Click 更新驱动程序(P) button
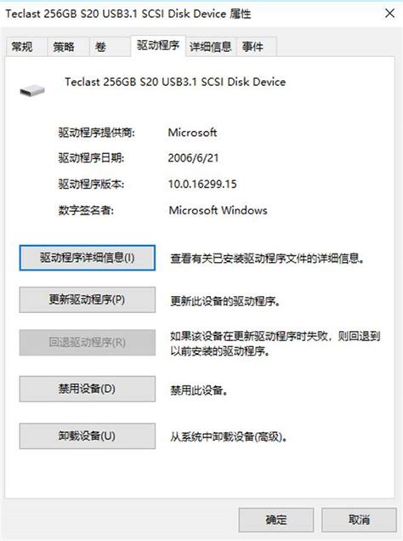This screenshot has height=541, width=403. [88, 299]
